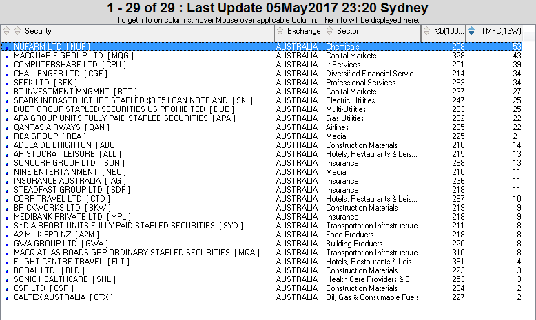Select FLIGHT CENTRE TRAVEL [ FLT ] security
Screen dimensions: 536x320
coord(72,262)
